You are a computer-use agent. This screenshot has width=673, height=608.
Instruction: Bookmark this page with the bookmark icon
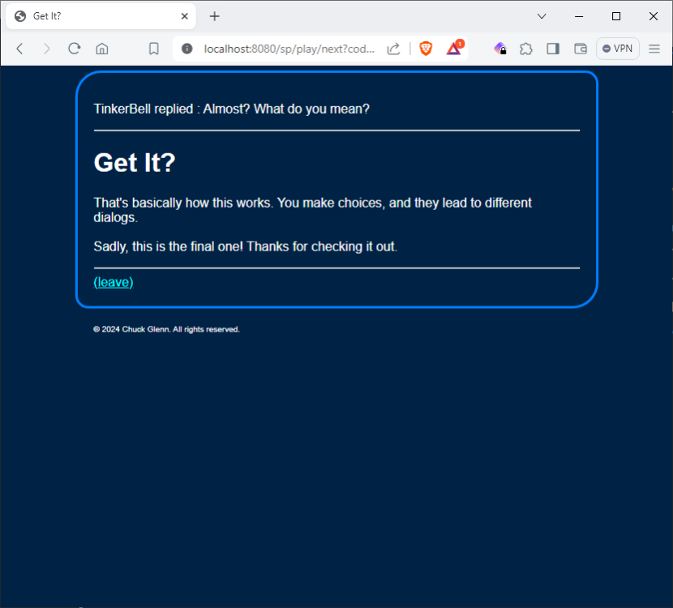coord(153,49)
